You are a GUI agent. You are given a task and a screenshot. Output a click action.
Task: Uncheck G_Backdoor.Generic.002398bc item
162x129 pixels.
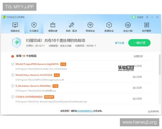(13, 86)
